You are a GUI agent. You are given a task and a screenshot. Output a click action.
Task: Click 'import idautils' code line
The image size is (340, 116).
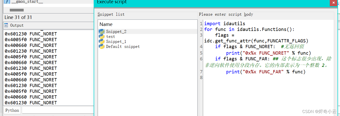tap(225, 24)
